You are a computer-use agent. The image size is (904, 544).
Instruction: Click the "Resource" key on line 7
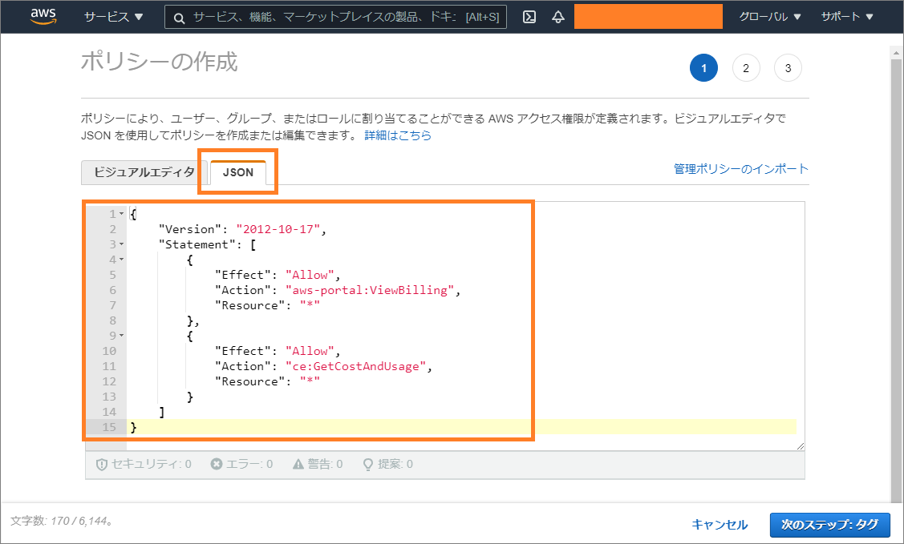click(249, 305)
